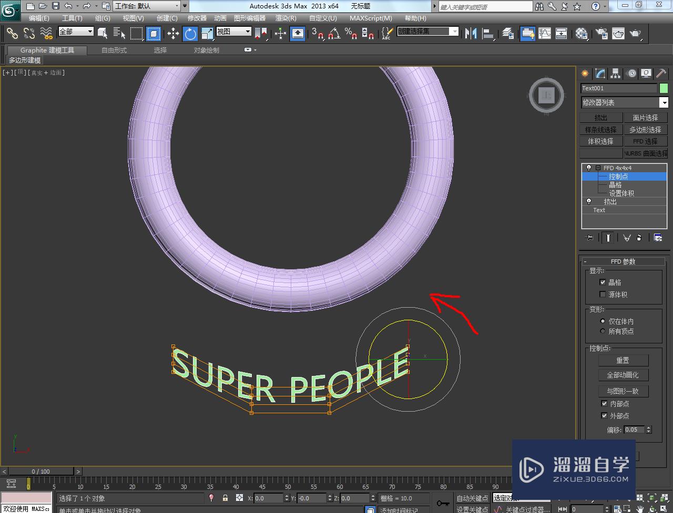Switch to the 自由形式 ribbon tab
The image size is (673, 513).
pos(114,50)
